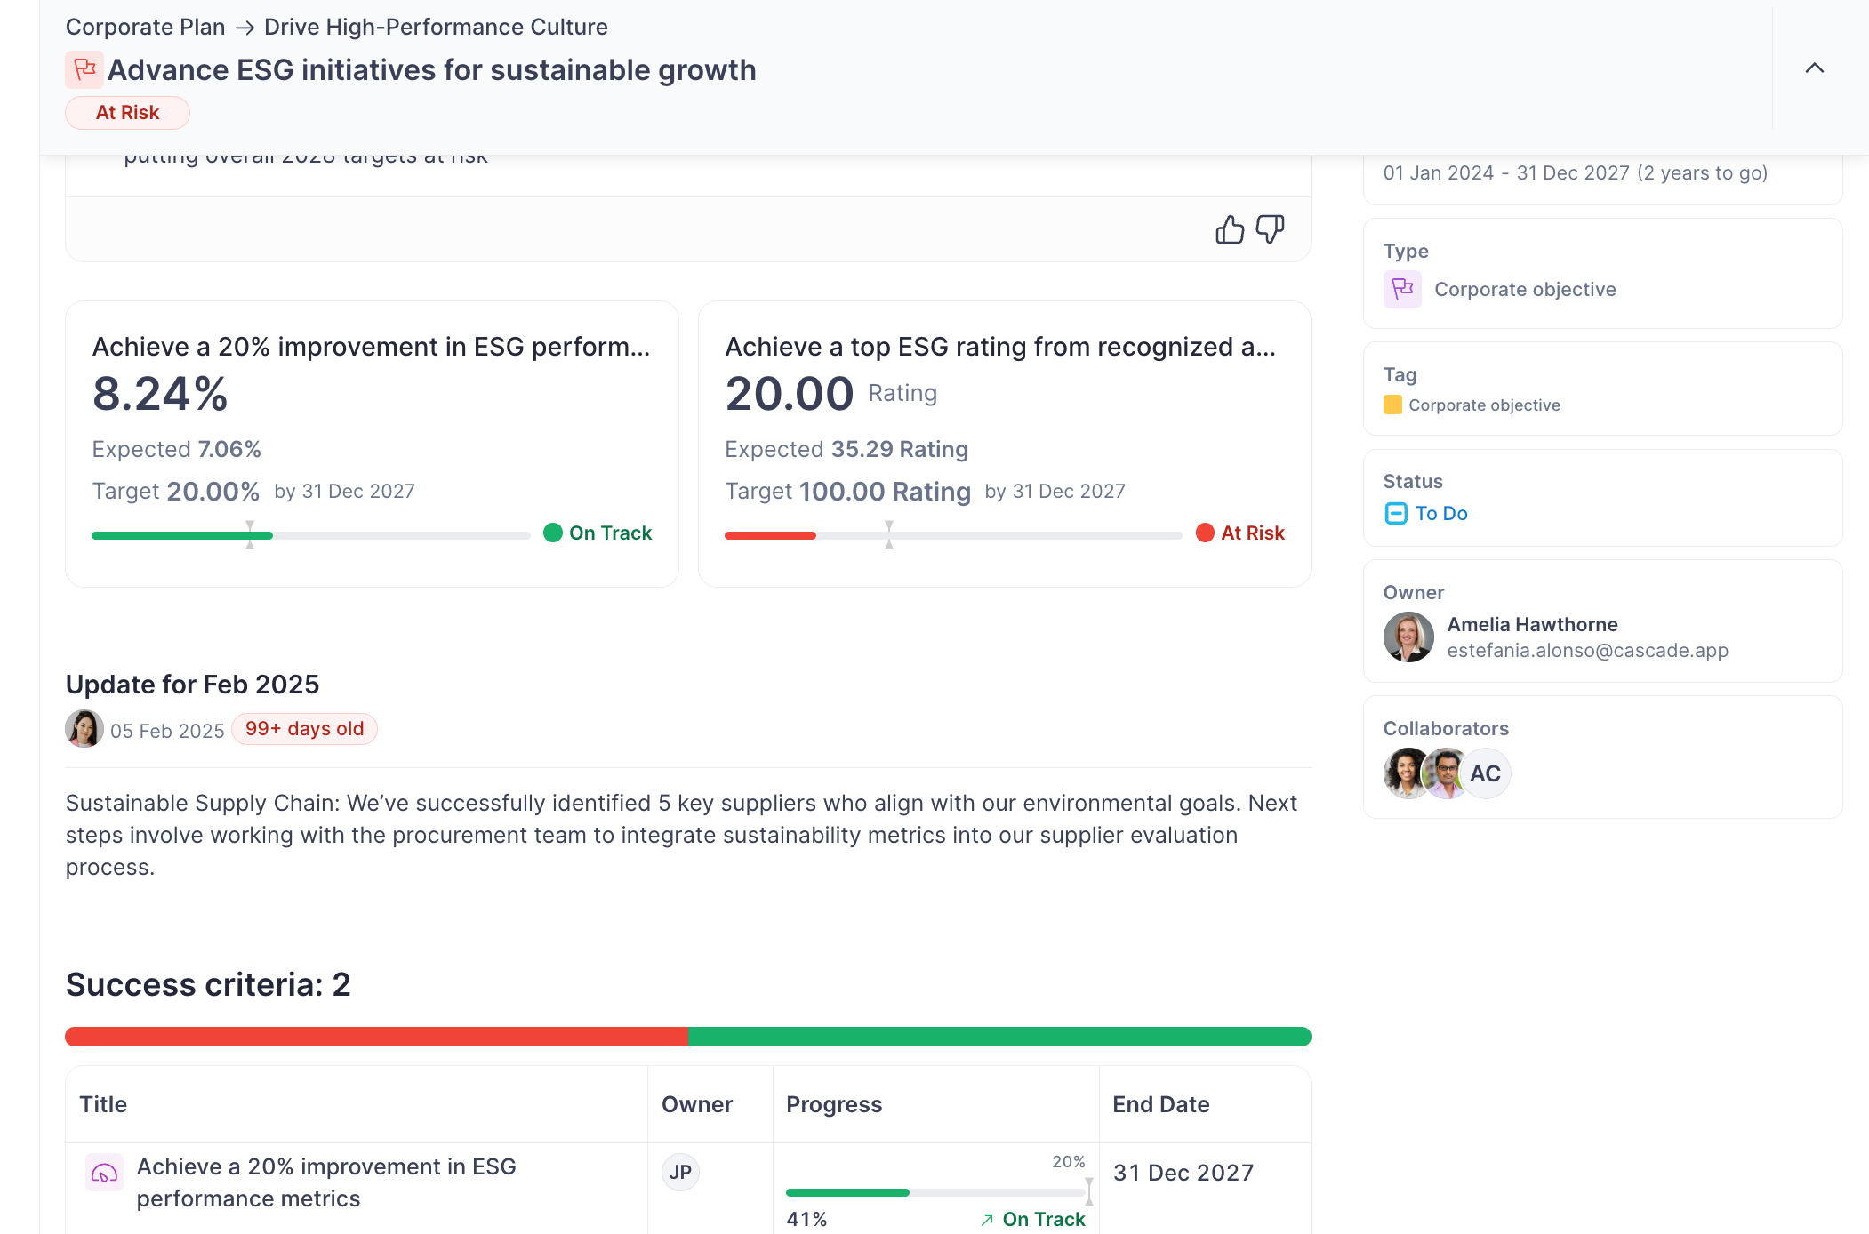Image resolution: width=1869 pixels, height=1234 pixels.
Task: Click the purple Corporate objective type icon
Action: 1402,289
